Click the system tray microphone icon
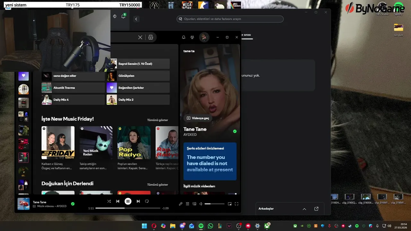Image resolution: width=411 pixels, height=231 pixels. pos(377,226)
